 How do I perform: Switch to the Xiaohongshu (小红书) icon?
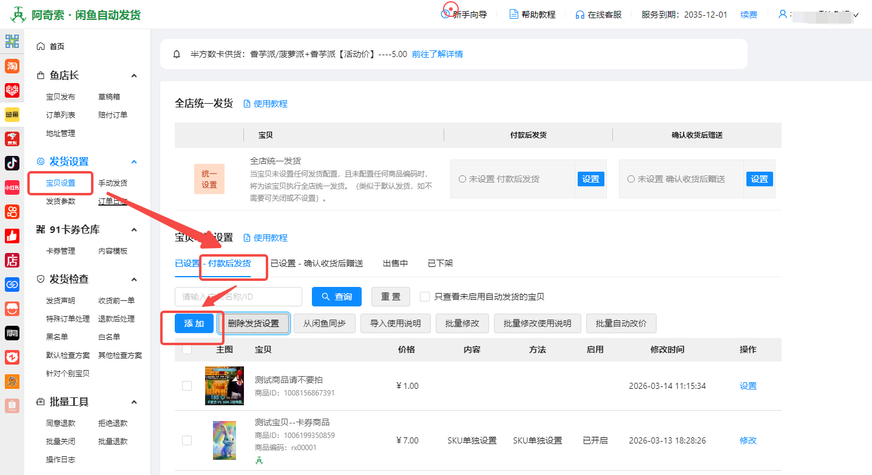pos(12,187)
